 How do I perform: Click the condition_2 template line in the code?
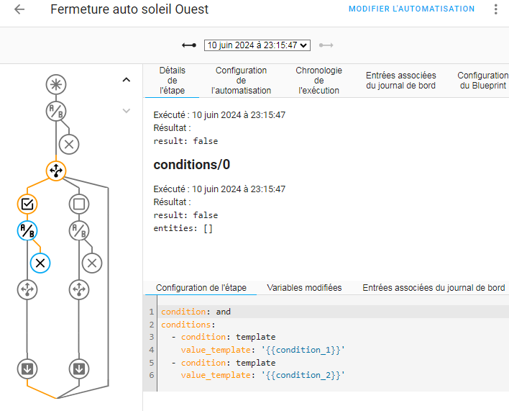[262, 375]
